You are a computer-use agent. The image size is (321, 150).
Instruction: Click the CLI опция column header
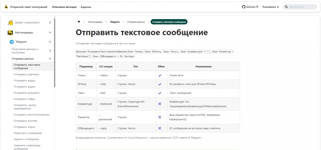coord(106,67)
